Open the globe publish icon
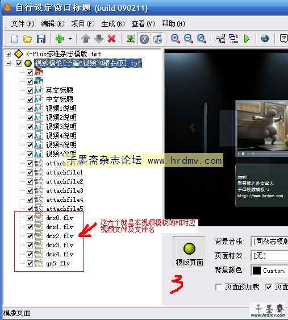The height and width of the screenshot is (320, 288). pos(265,39)
